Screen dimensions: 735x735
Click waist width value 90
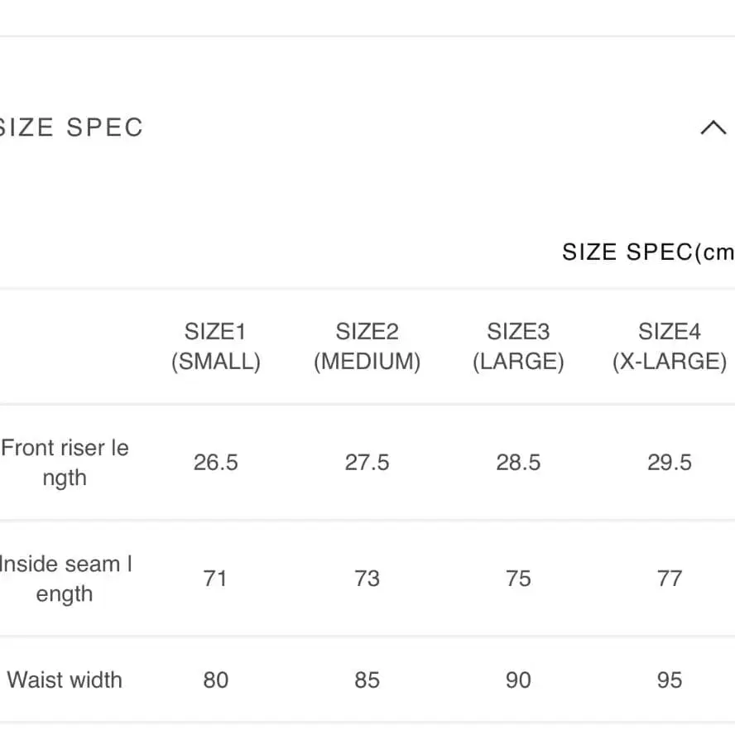tap(518, 680)
